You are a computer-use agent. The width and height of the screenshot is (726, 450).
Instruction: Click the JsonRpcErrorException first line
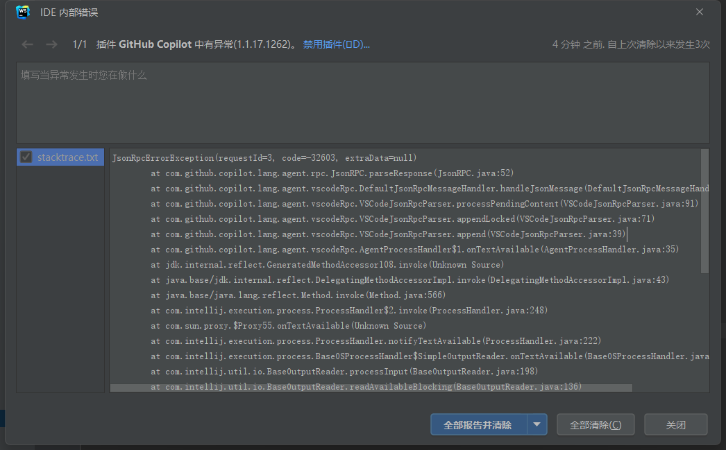[264, 157]
